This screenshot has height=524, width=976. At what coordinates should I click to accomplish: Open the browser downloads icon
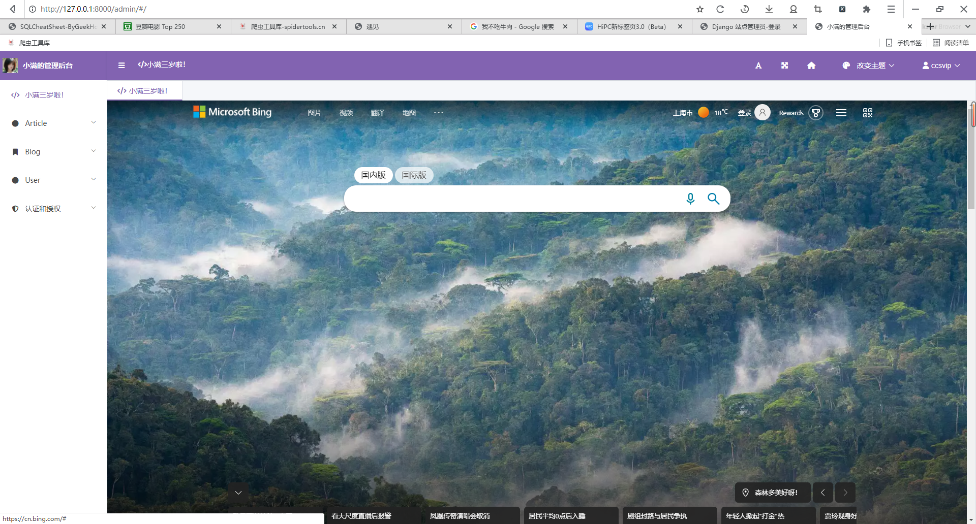[769, 9]
